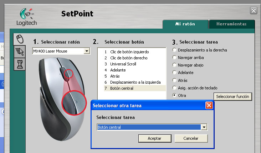Switch to the Mi ratón tab
Screen dimensions: 261x153
click(185, 24)
